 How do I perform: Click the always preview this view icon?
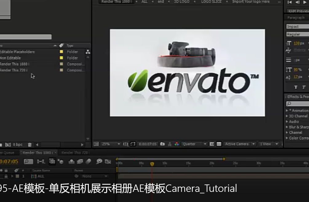point(96,144)
